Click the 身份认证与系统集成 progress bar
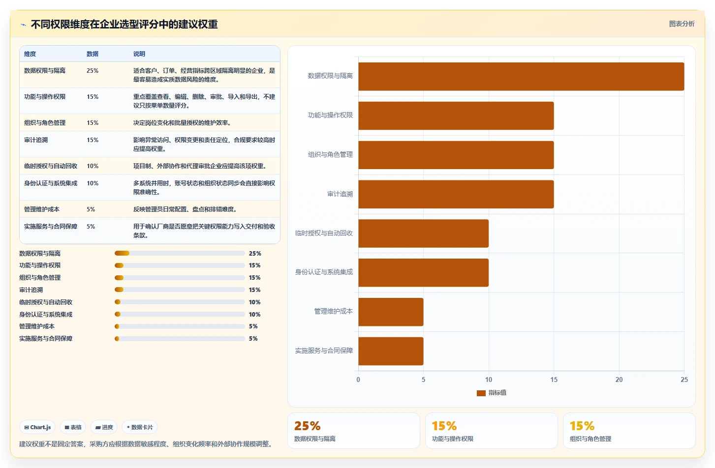The width and height of the screenshot is (715, 468). tap(180, 314)
